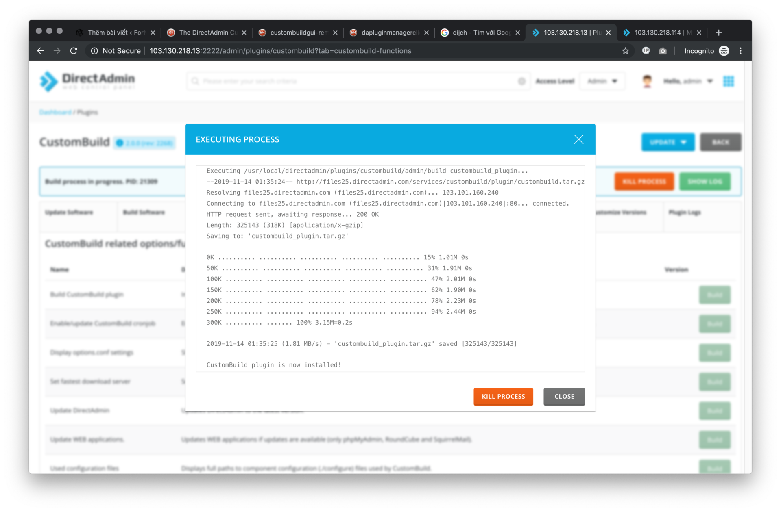
Task: Click the orange KILL PROCESS button in dialog
Action: [503, 396]
